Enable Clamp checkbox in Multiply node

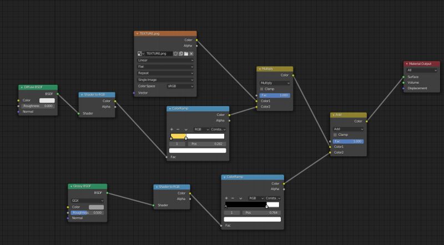pyautogui.click(x=261, y=89)
